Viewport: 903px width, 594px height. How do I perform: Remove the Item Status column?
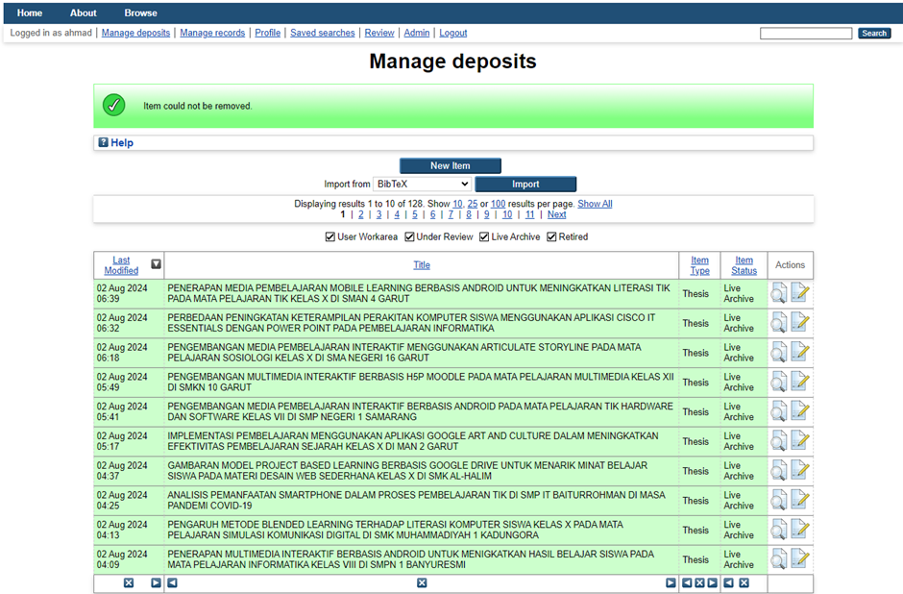click(744, 583)
